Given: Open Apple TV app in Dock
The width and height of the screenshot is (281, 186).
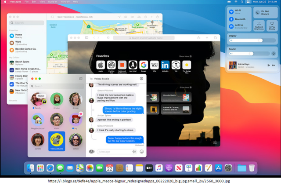Looking at the screenshot, I should pos(149,168).
